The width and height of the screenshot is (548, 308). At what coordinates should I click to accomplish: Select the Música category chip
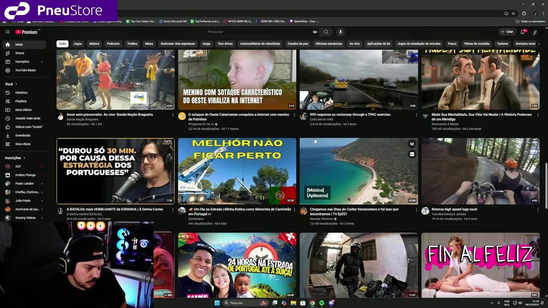[x=94, y=44]
